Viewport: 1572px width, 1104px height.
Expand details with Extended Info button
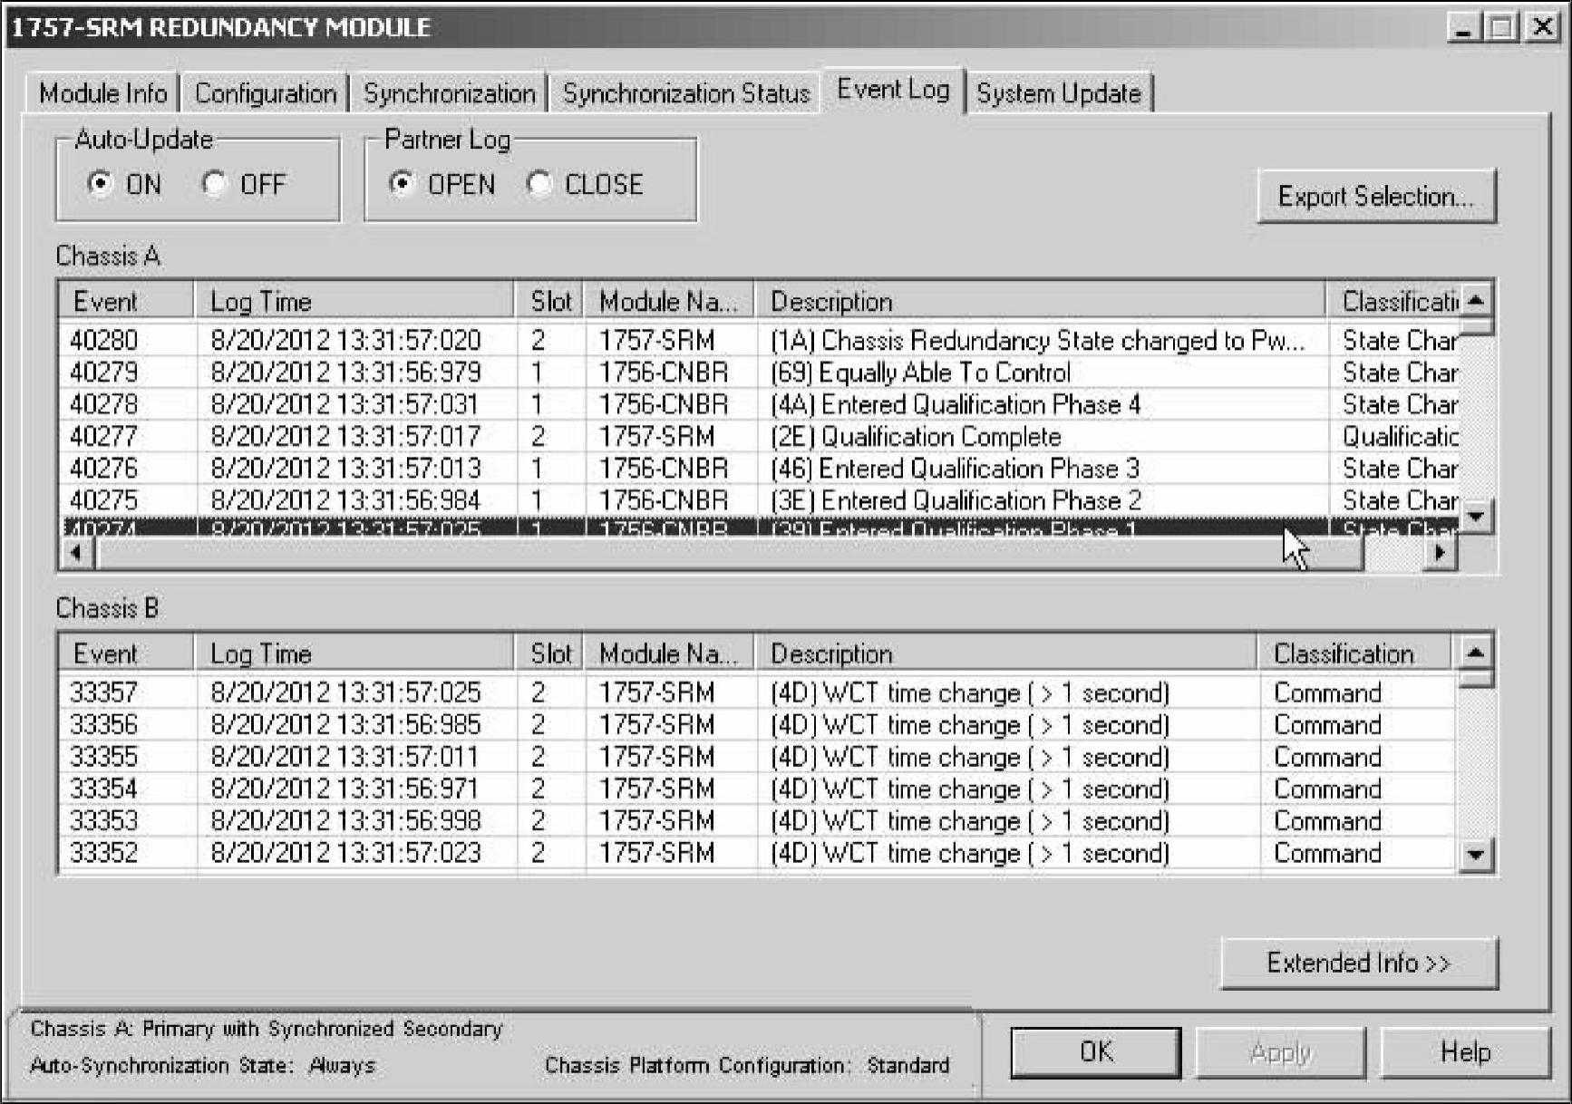click(1359, 963)
